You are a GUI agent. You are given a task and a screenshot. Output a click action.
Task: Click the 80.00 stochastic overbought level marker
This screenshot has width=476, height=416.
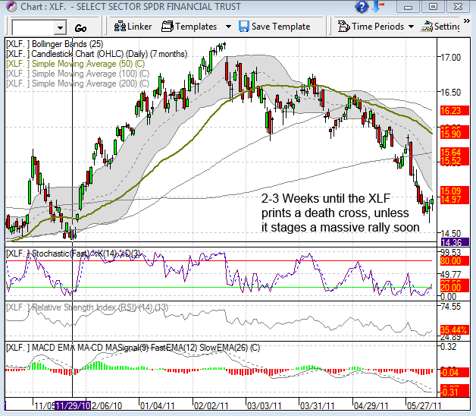(455, 261)
